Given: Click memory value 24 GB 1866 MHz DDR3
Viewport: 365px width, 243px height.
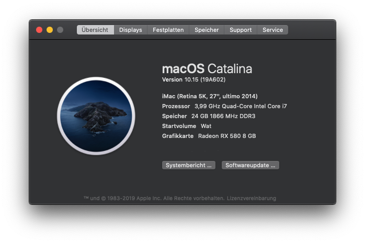Looking at the screenshot, I should 223,116.
